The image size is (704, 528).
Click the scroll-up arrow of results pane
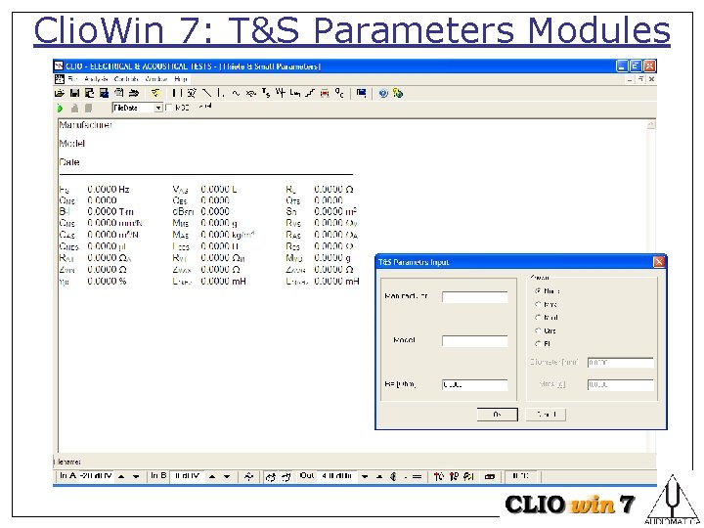click(651, 125)
